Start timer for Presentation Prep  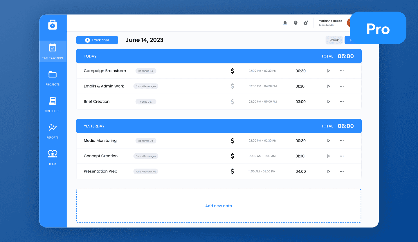(329, 171)
